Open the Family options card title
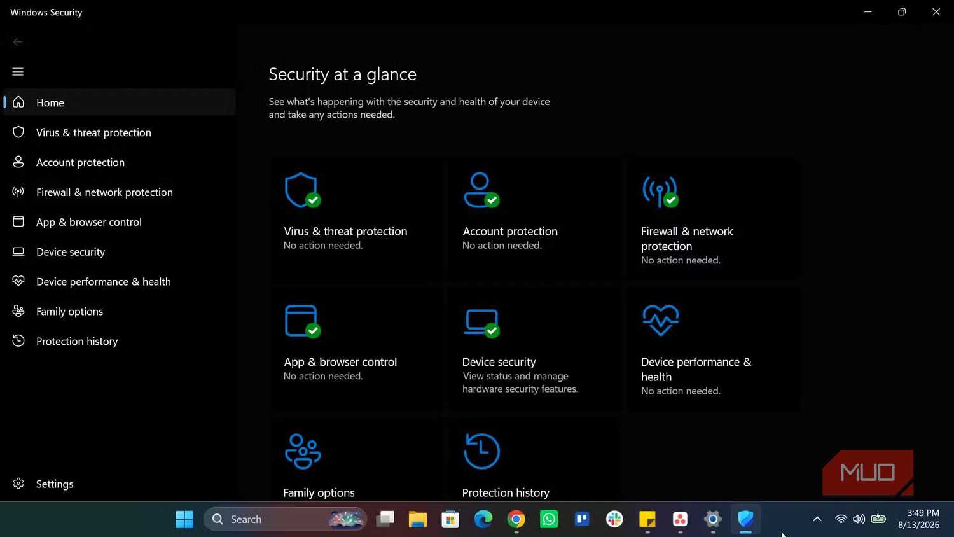 pyautogui.click(x=319, y=492)
